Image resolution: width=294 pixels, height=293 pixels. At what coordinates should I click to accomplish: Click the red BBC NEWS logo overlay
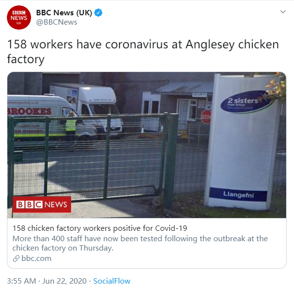(42, 204)
